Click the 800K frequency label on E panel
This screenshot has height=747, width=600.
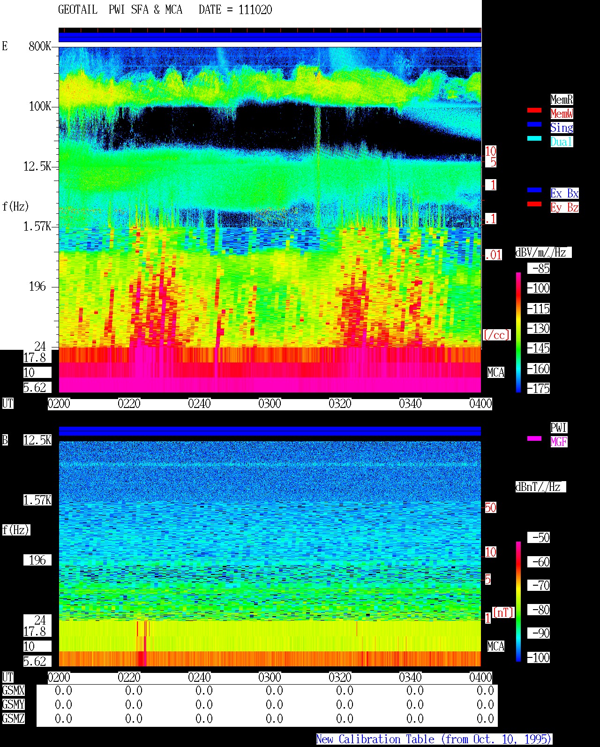click(x=40, y=46)
